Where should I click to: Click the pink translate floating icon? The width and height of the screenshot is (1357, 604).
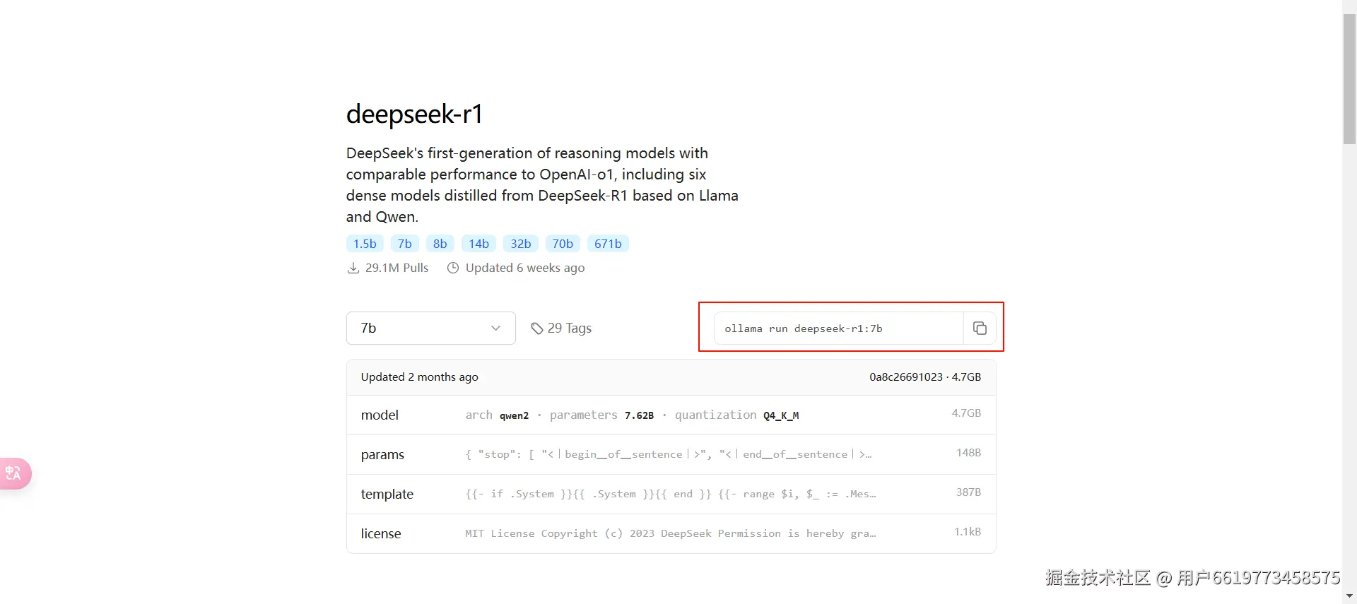[14, 473]
